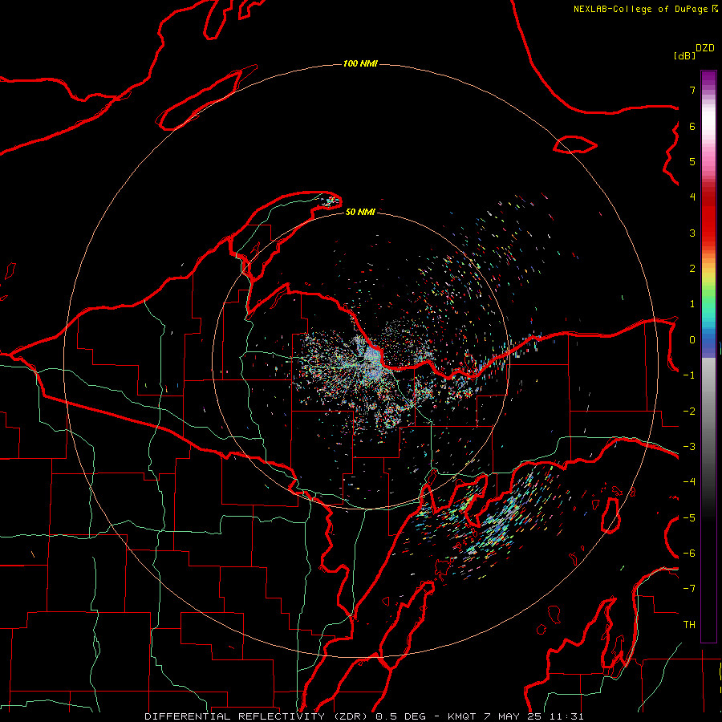Click the "6" value on the color scale
The width and height of the screenshot is (722, 722).
[692, 126]
